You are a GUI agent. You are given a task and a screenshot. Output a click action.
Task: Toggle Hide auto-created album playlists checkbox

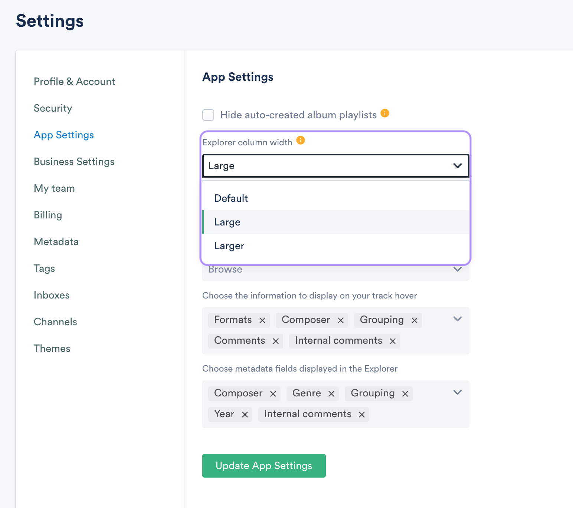(x=208, y=115)
